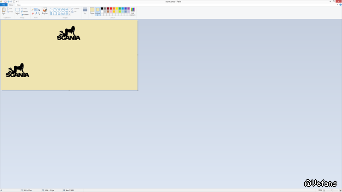Save using the quick access Save icon
The image size is (342, 192).
click(x=5, y=2)
